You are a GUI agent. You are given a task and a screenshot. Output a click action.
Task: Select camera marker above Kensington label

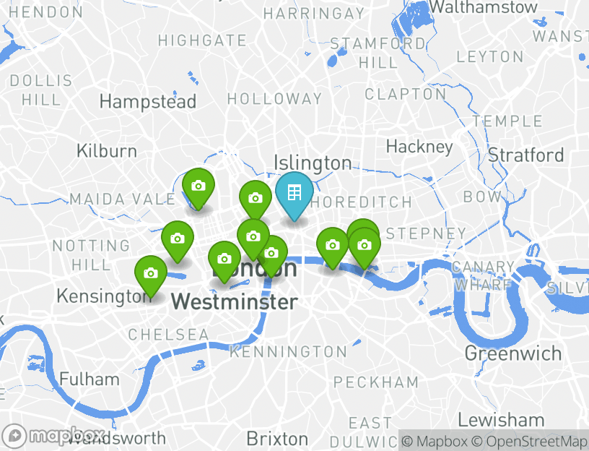151,273
